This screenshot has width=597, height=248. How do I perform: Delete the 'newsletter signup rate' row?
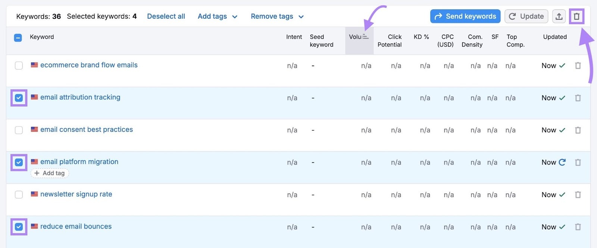(578, 195)
